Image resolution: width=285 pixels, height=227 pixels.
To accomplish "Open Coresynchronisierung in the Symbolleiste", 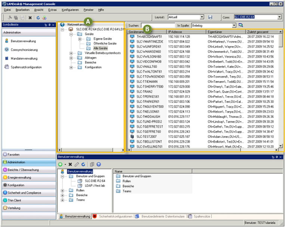I will tap(24, 50).
